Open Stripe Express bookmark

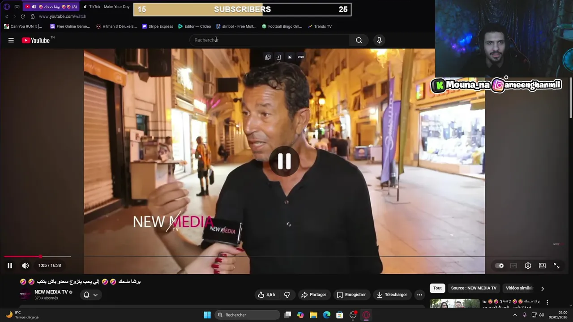pos(157,26)
